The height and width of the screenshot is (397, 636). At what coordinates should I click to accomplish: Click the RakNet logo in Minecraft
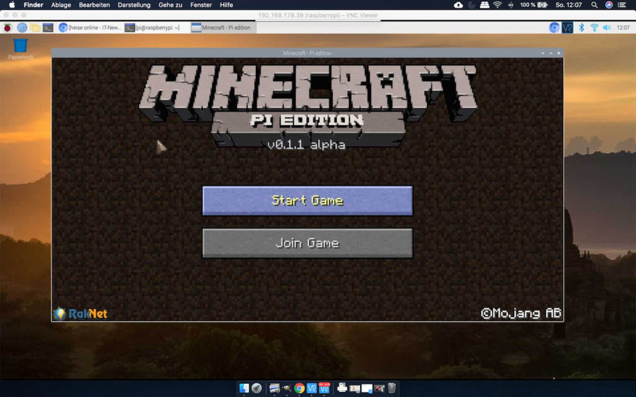click(80, 313)
